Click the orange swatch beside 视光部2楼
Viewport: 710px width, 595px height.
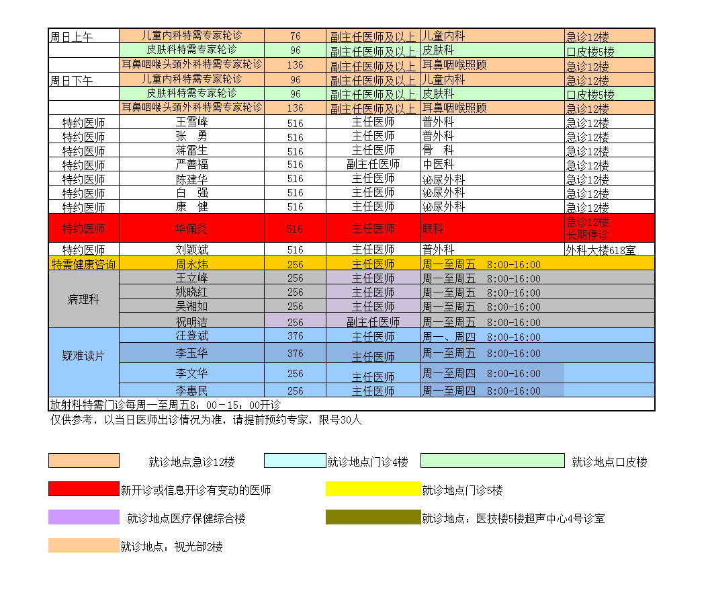pyautogui.click(x=84, y=545)
